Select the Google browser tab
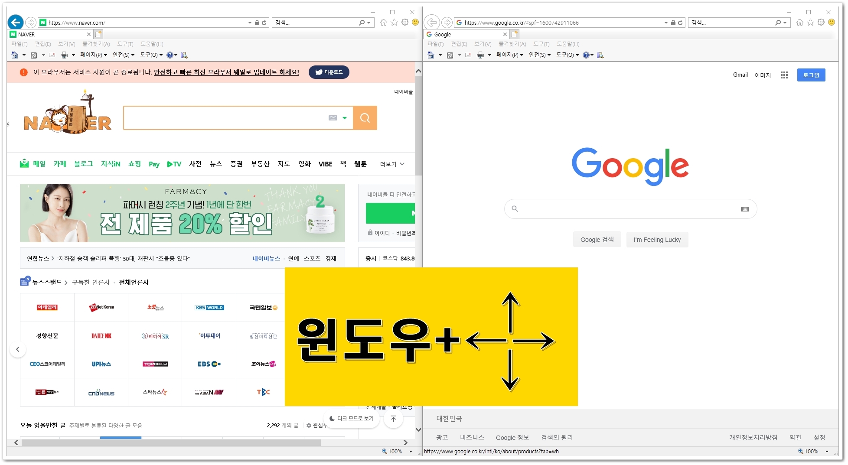This screenshot has width=848, height=465. point(466,34)
